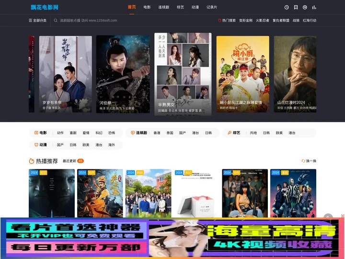Screen dimensions: 345x259
Task: Click the 热门搜索 fire icon
Action: tap(219, 20)
